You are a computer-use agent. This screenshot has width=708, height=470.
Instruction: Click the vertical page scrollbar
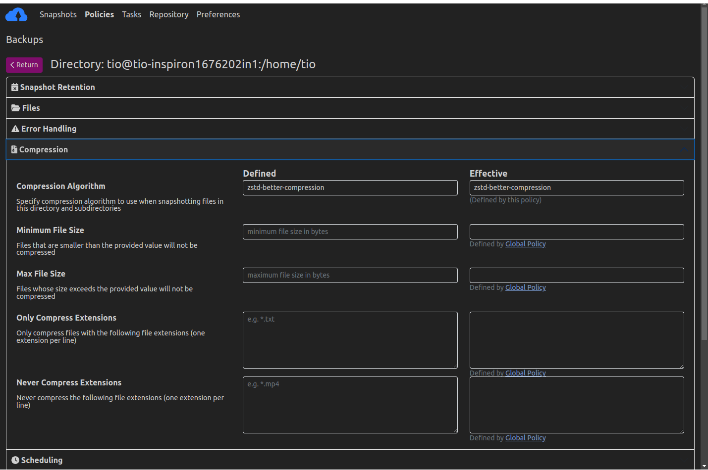click(x=704, y=173)
